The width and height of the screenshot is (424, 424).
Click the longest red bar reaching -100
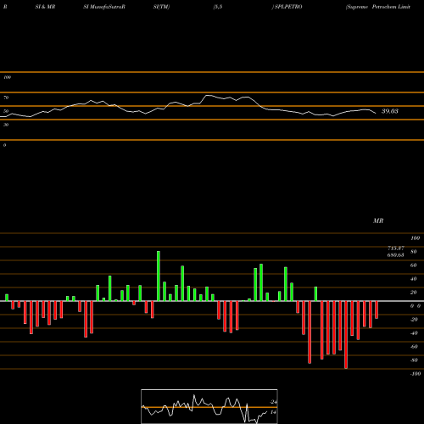click(x=346, y=335)
